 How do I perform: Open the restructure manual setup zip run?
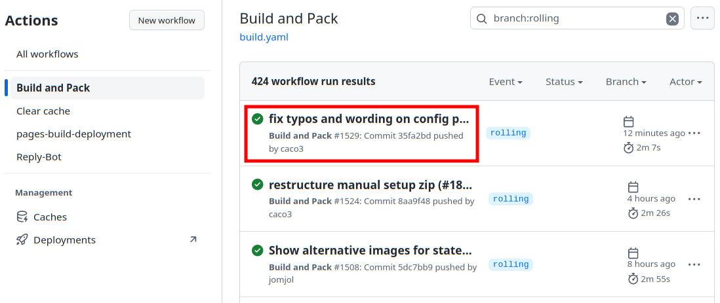click(370, 185)
